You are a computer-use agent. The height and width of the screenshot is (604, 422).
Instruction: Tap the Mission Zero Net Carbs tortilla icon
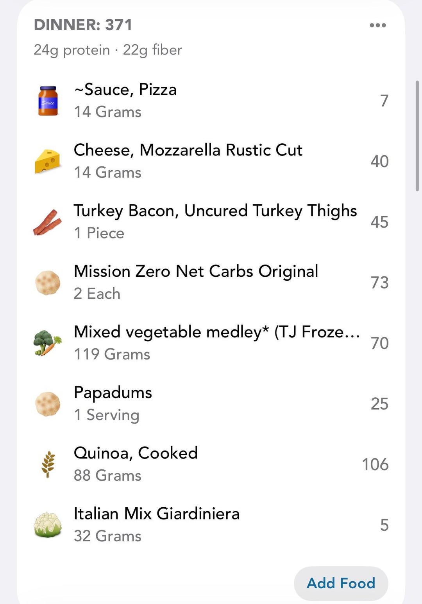click(48, 283)
